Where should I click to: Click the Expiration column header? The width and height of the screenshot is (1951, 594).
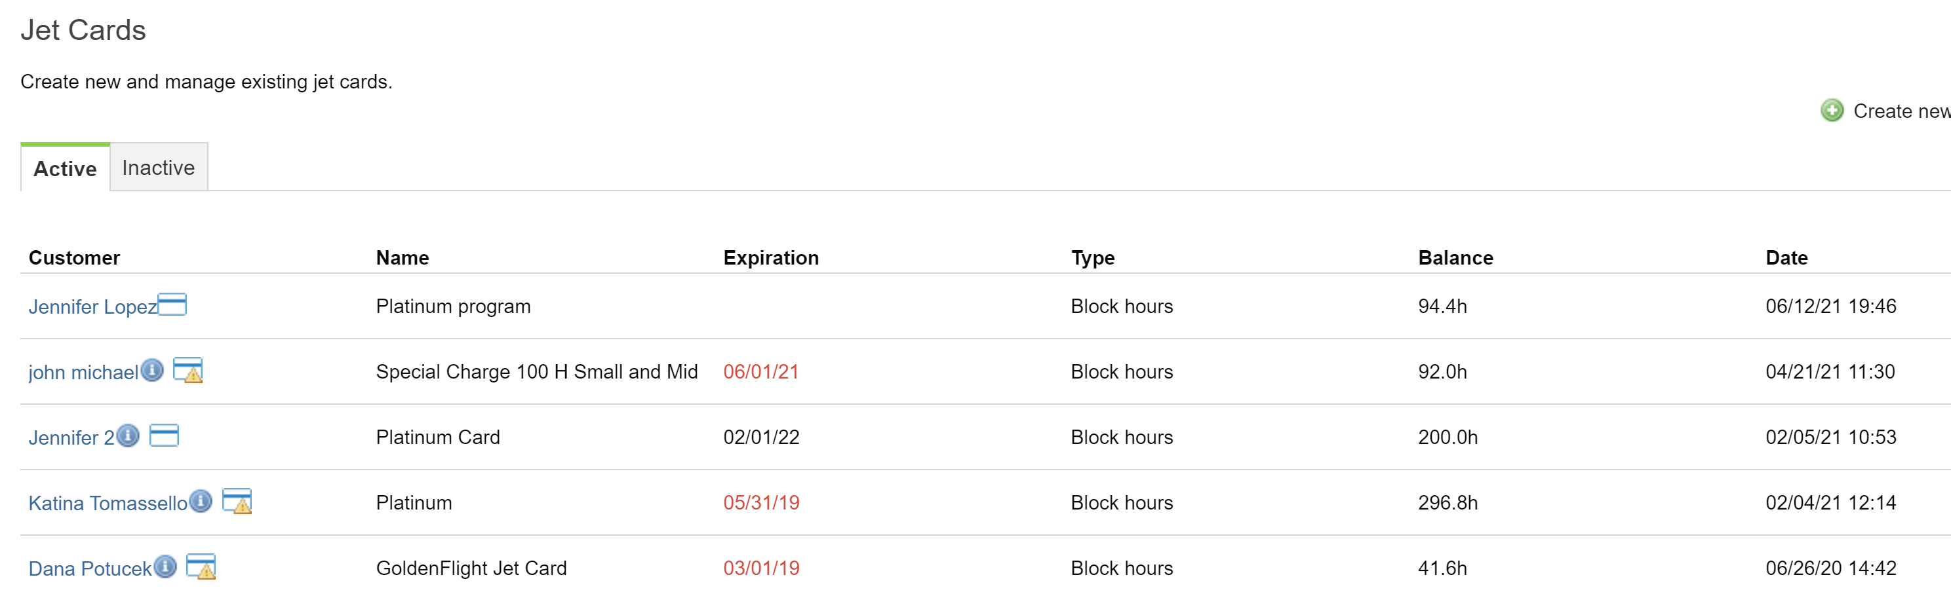click(x=770, y=258)
